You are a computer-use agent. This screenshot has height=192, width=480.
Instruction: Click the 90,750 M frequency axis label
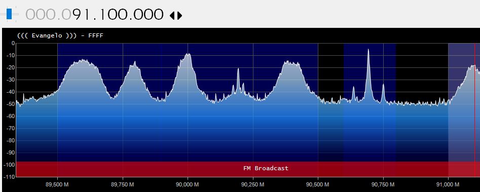383,185
